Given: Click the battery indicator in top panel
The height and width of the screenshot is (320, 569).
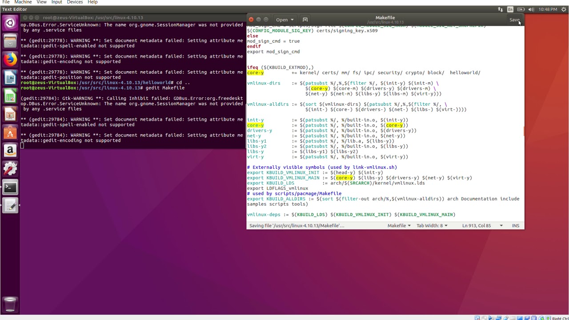Looking at the screenshot, I should click(521, 9).
